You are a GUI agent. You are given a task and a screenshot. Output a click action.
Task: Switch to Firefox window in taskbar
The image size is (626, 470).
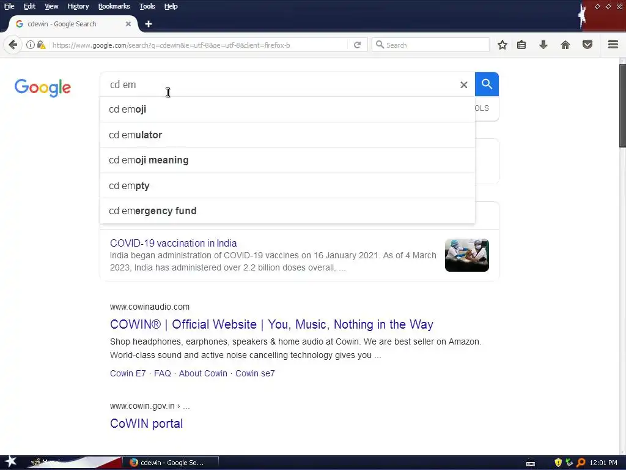tap(171, 463)
